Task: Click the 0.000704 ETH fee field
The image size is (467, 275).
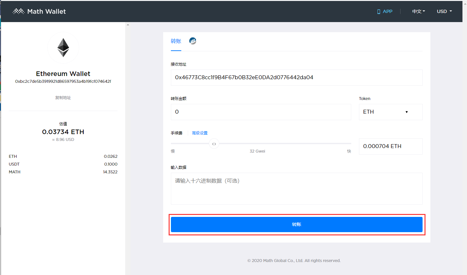Action: (x=390, y=146)
